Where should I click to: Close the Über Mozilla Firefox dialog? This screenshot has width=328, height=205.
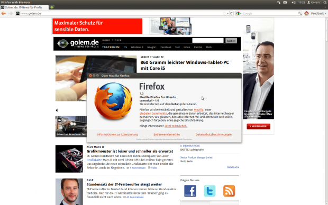pyautogui.click(x=90, y=76)
